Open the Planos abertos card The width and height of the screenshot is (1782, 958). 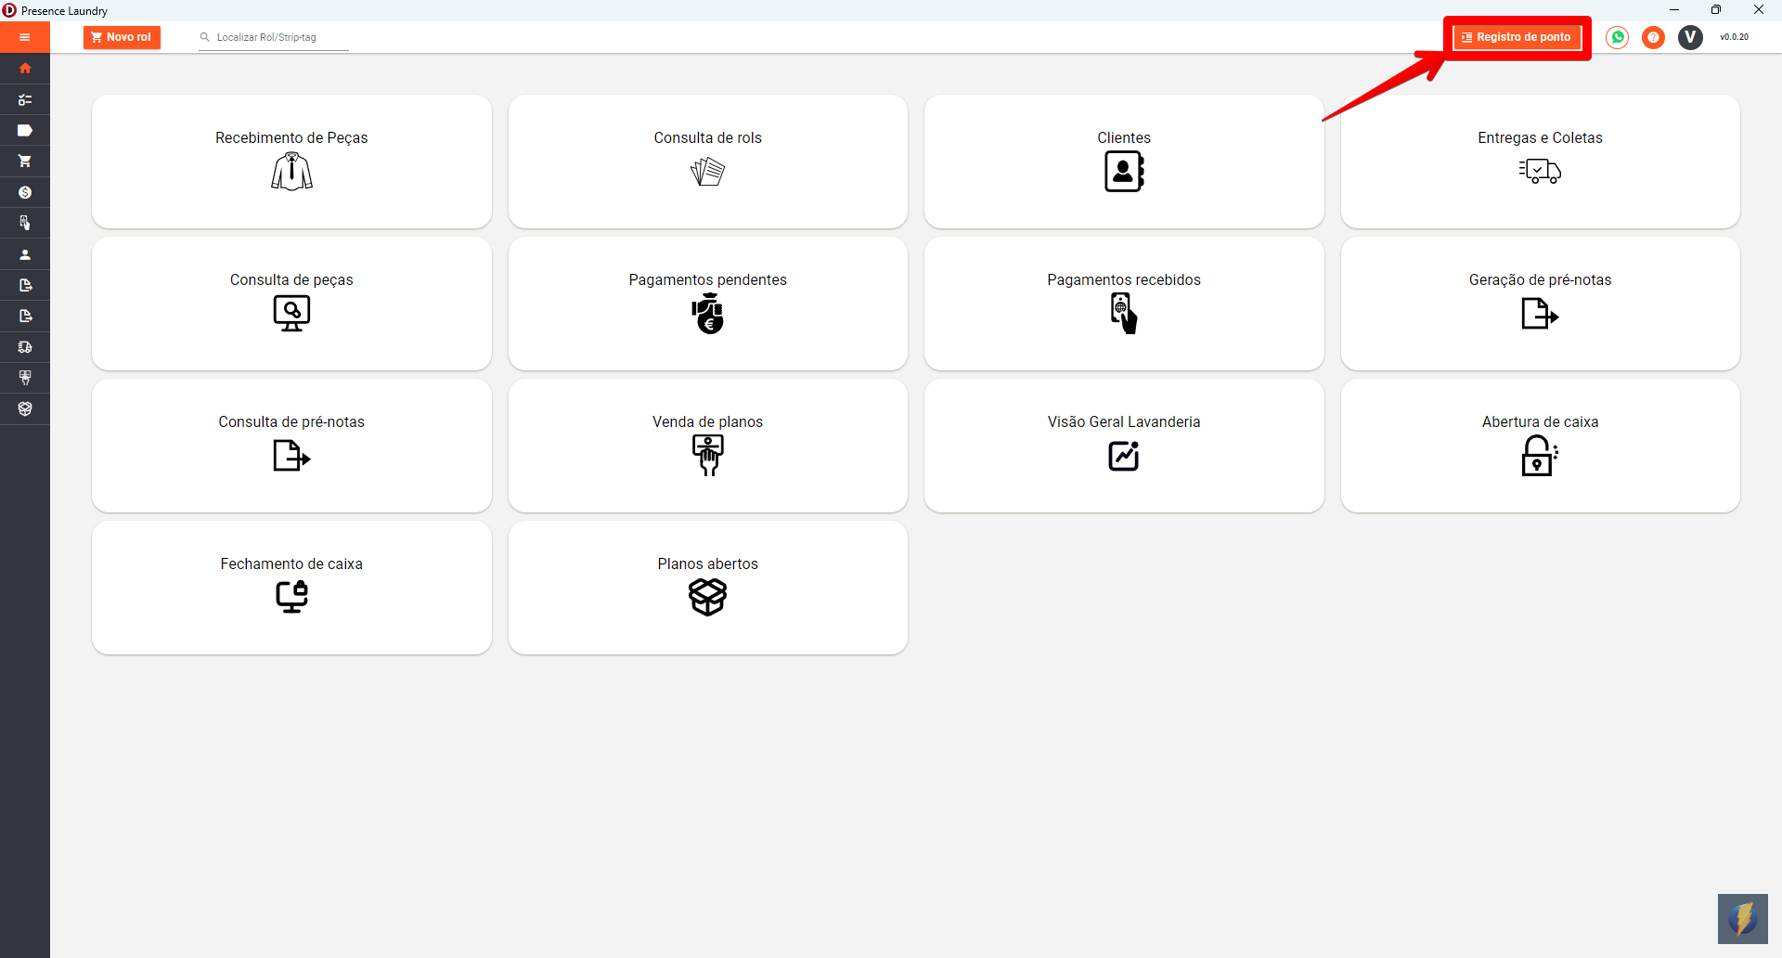pos(708,588)
